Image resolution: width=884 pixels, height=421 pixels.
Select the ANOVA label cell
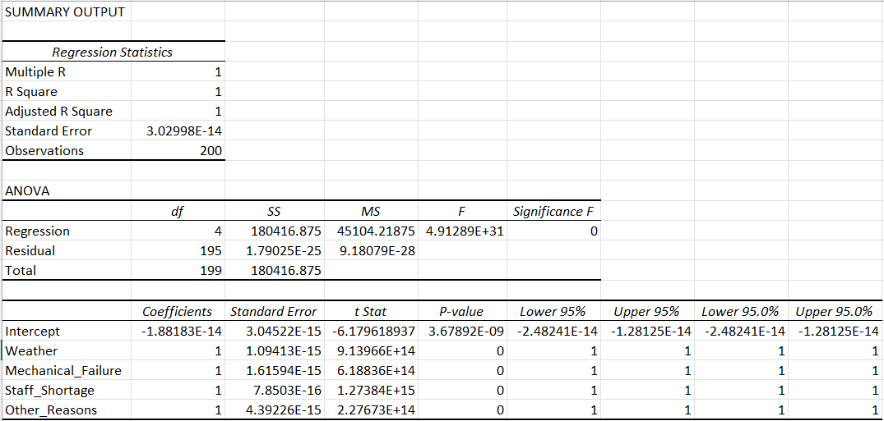tap(67, 190)
